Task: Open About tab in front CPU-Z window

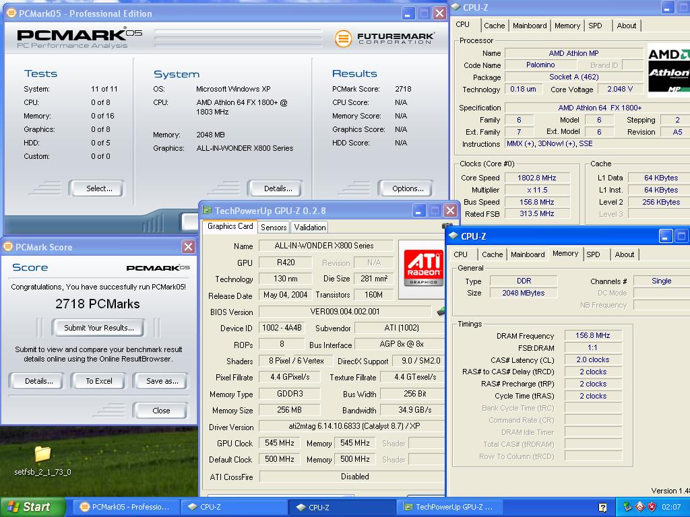Action: point(625,254)
